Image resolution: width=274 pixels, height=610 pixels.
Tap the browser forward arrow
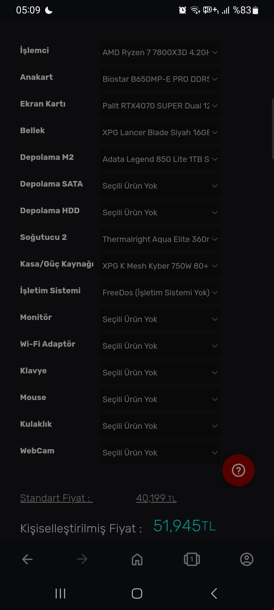pos(82,559)
